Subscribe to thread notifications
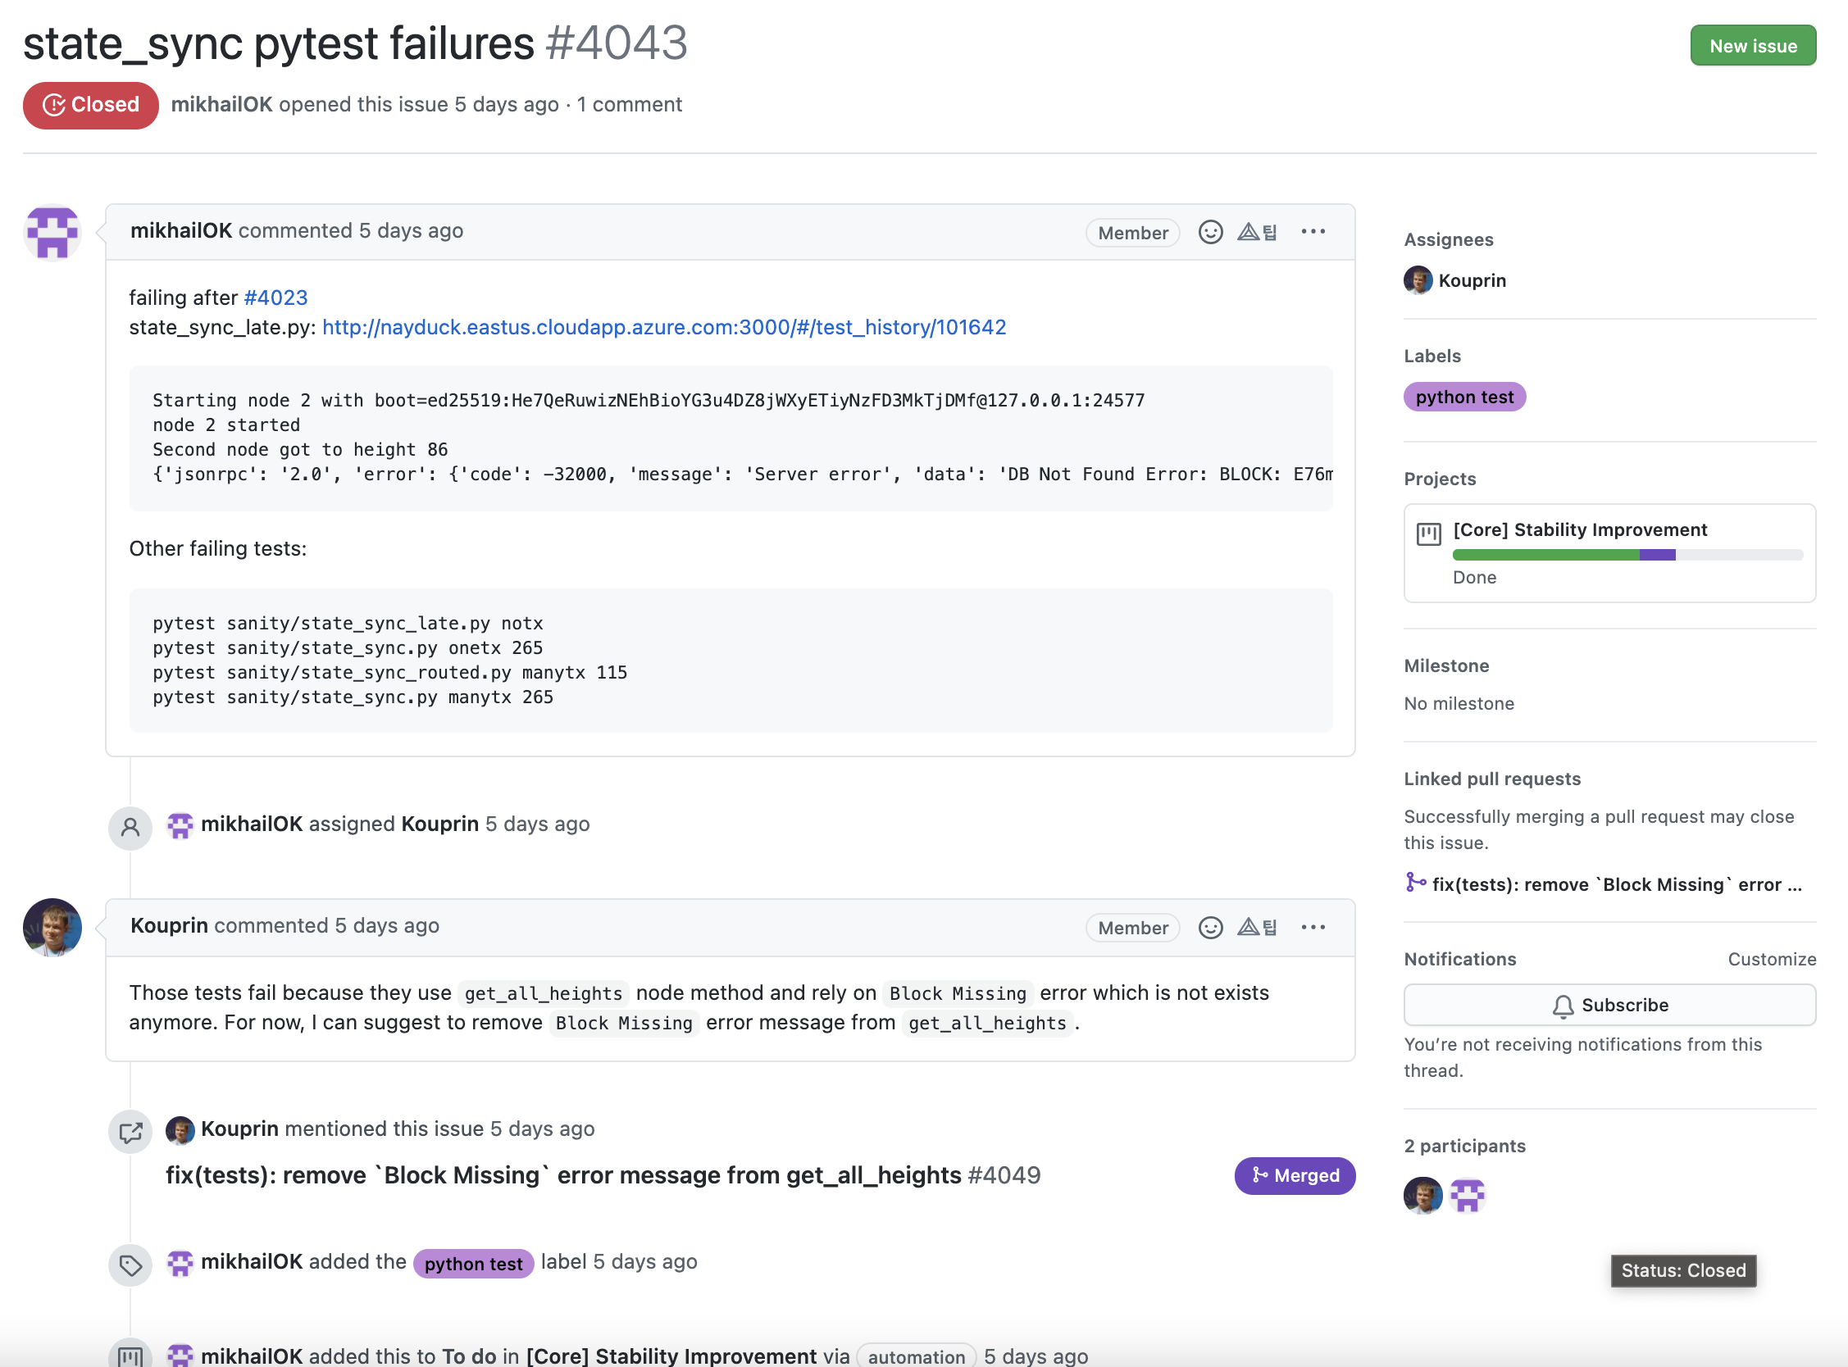Viewport: 1848px width, 1367px height. pyautogui.click(x=1609, y=1005)
